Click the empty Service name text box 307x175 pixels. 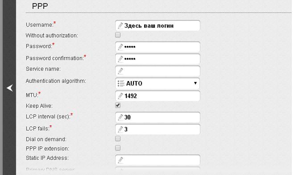pyautogui.click(x=158, y=71)
